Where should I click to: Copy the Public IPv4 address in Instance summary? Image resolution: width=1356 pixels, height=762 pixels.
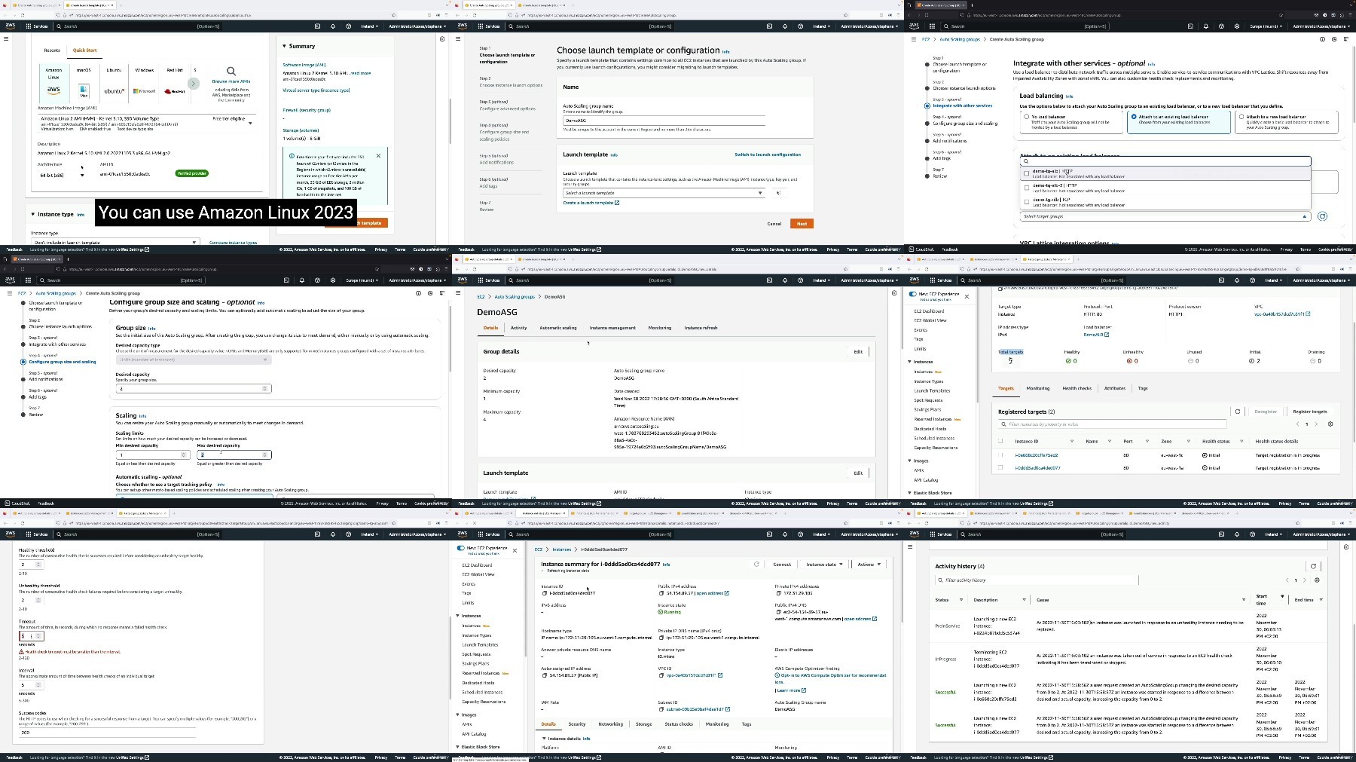tap(661, 593)
